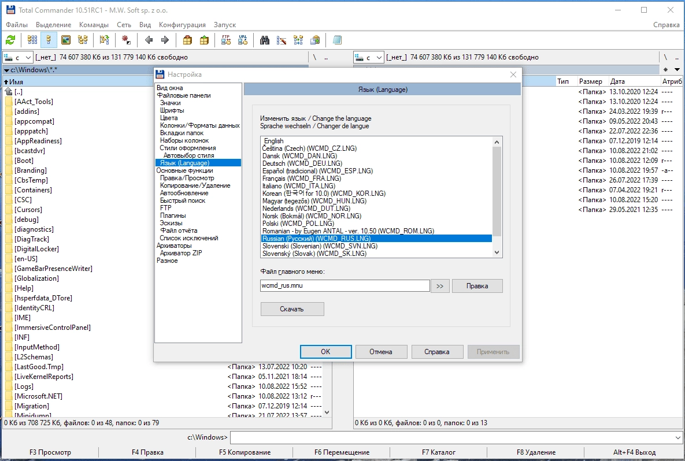
Task: Open the multi-rename tool icon
Action: pos(282,40)
